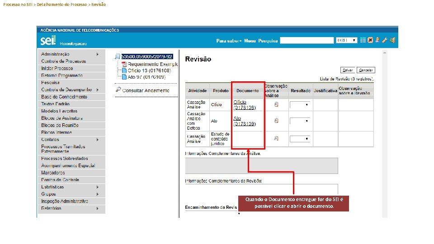Select process 53500.059005/2019-92 in tree
Image resolution: width=434 pixels, height=244 pixels.
click(x=147, y=56)
